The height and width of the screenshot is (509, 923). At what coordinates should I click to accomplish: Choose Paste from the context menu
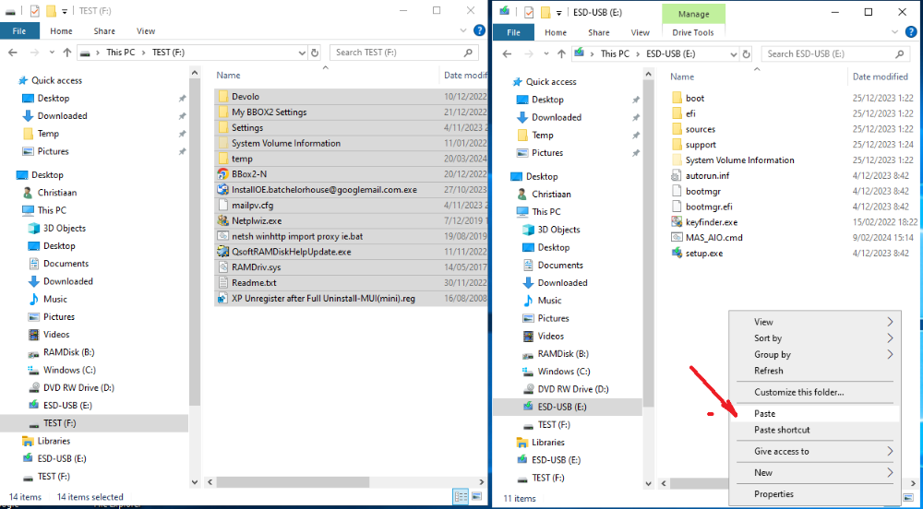click(764, 414)
